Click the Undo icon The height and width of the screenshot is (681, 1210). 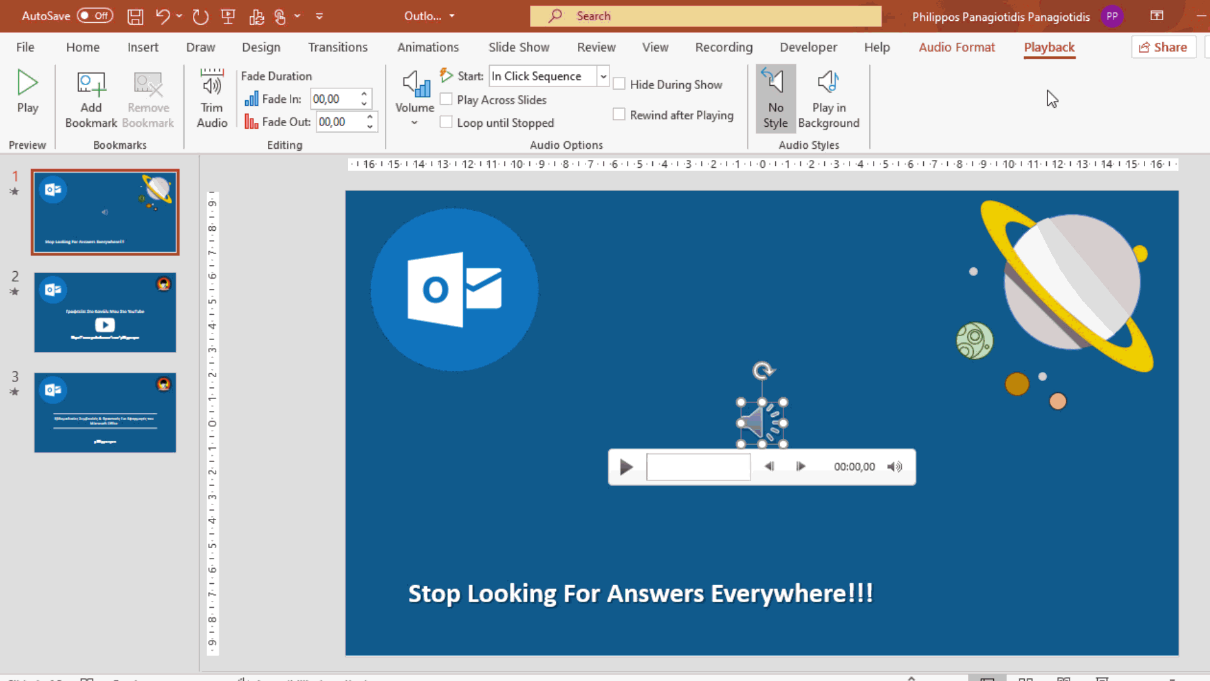163,16
